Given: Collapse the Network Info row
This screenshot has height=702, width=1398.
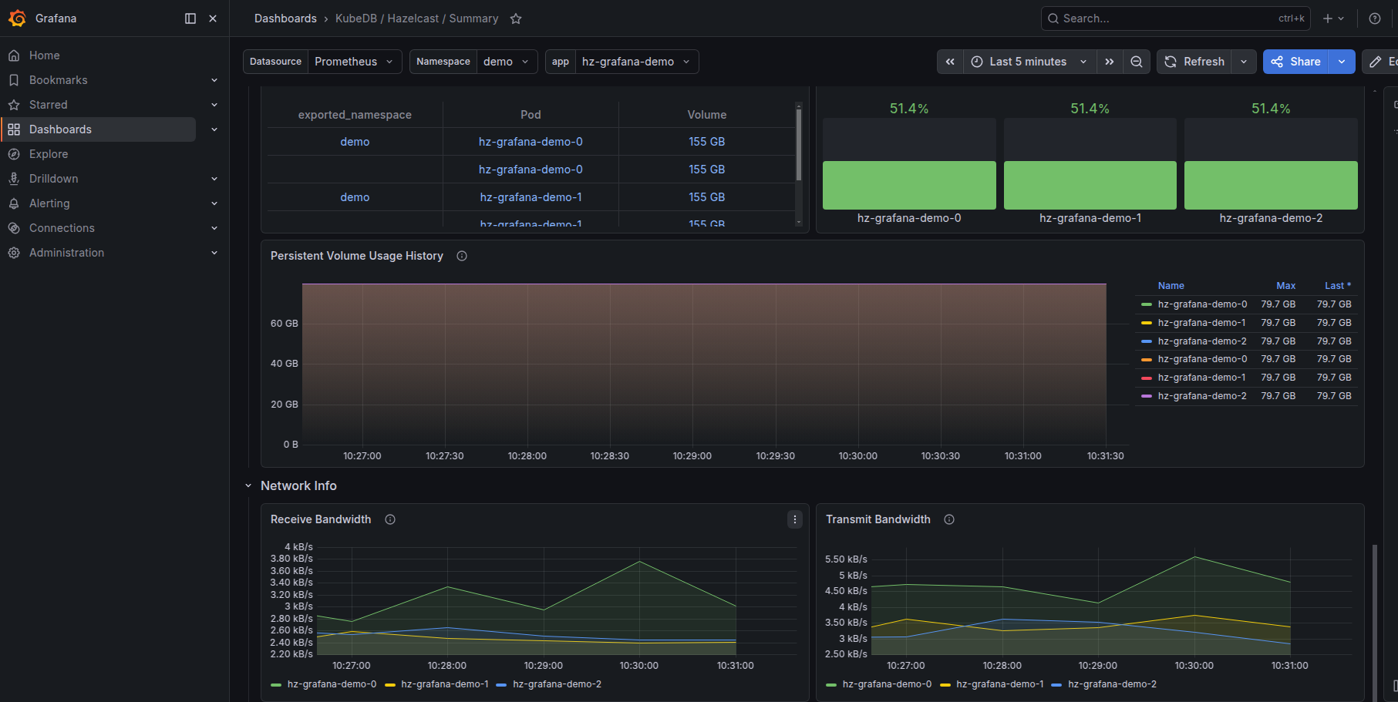Looking at the screenshot, I should (x=248, y=485).
